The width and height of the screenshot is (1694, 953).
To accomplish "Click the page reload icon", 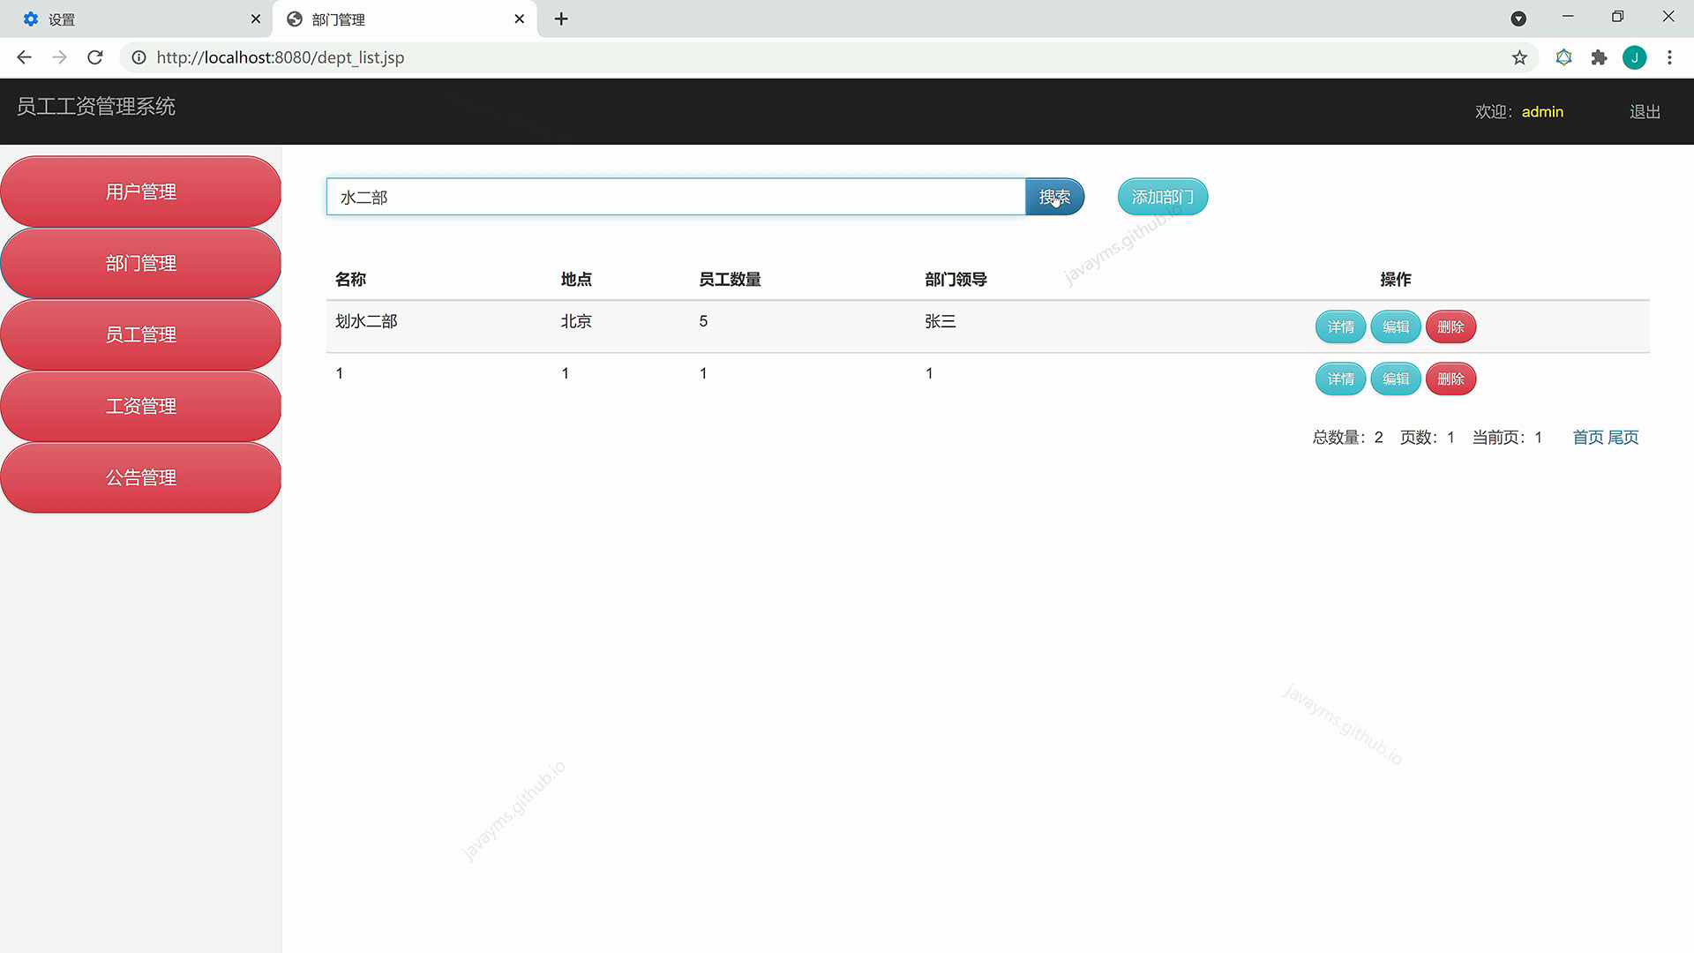I will pos(94,57).
